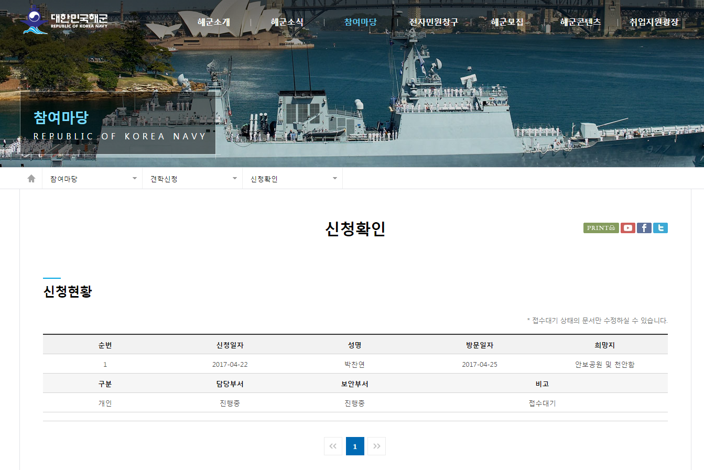
Task: Click the PRINT button icon
Action: click(601, 228)
